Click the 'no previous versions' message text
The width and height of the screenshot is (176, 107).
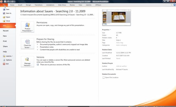55,65
